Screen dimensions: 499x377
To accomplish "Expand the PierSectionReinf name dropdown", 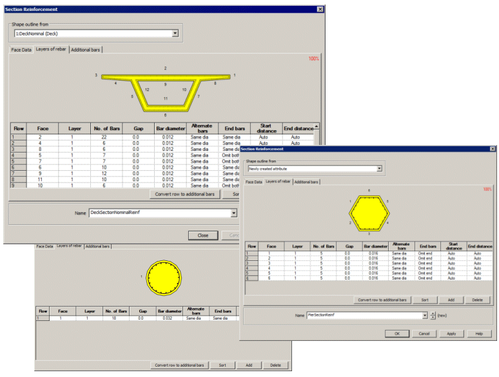I will tap(424, 316).
